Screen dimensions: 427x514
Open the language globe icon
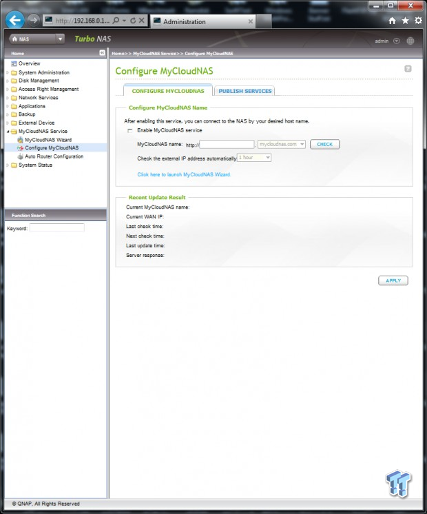tap(410, 41)
